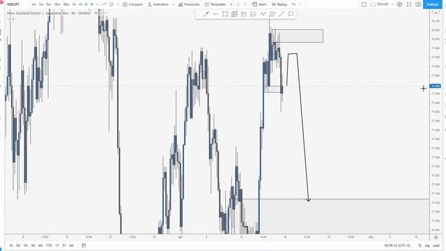
Task: Open the Indicators menu
Action: click(x=158, y=4)
